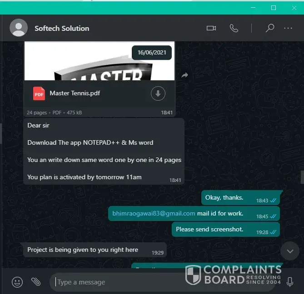Click 'Download The app NOTEPAD++ & Ms word' line
304x294 pixels.
(90, 142)
